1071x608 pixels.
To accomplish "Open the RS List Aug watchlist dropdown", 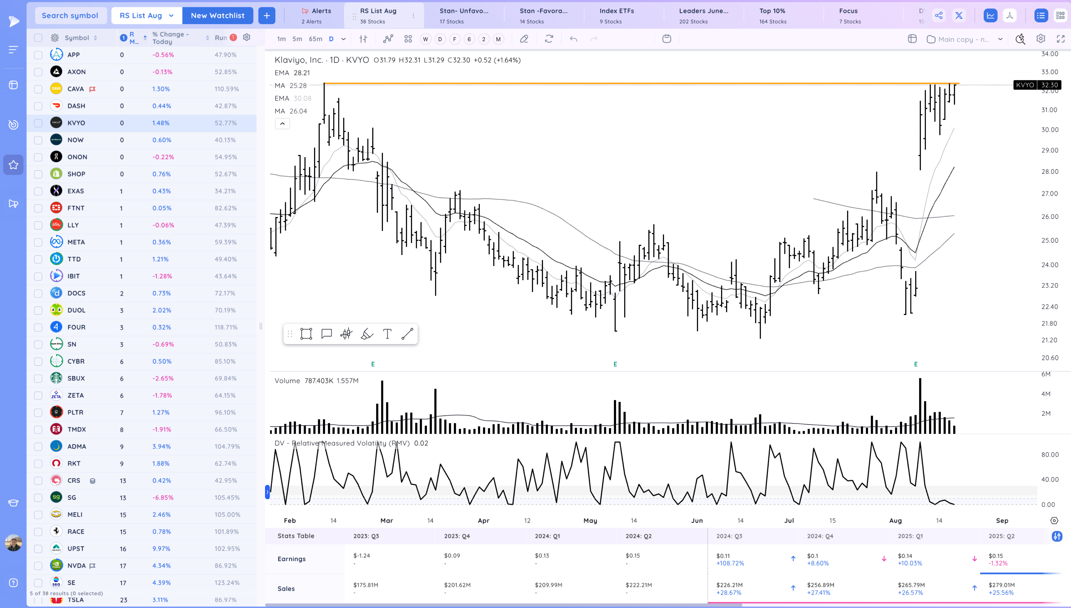I will [146, 15].
